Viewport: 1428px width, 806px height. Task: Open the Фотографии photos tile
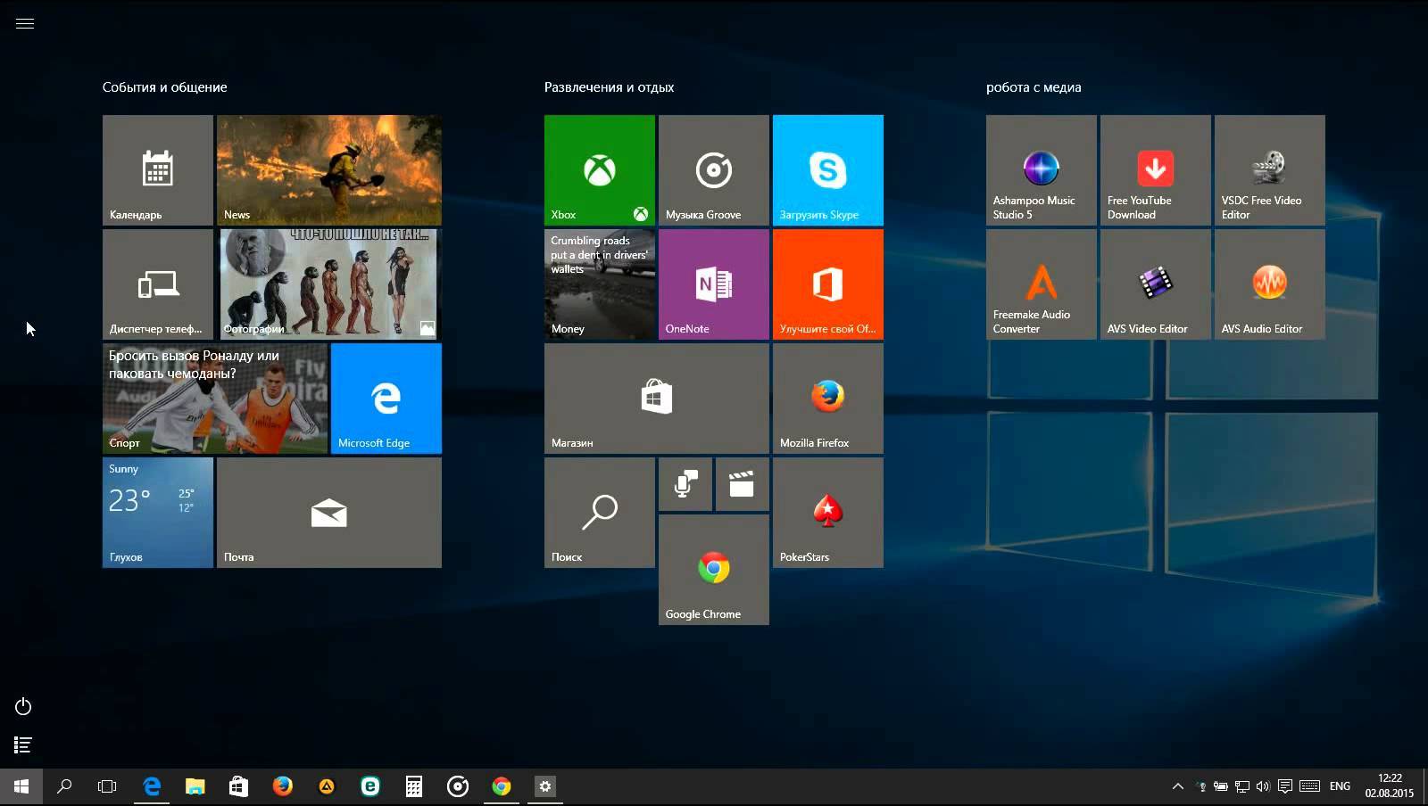(x=329, y=284)
